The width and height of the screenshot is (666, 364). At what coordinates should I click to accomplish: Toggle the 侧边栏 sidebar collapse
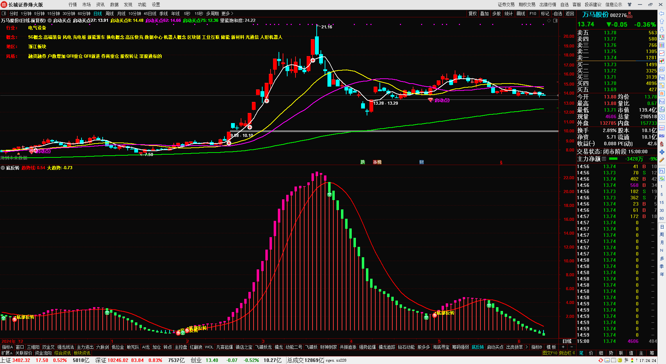pyautogui.click(x=567, y=353)
